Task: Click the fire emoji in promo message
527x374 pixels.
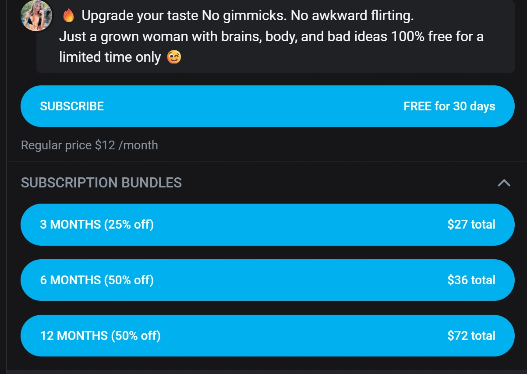Action: click(x=68, y=16)
